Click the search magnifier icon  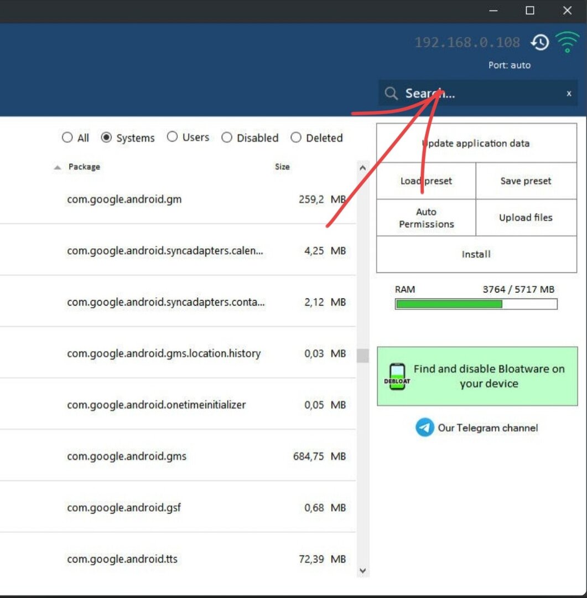tap(391, 94)
